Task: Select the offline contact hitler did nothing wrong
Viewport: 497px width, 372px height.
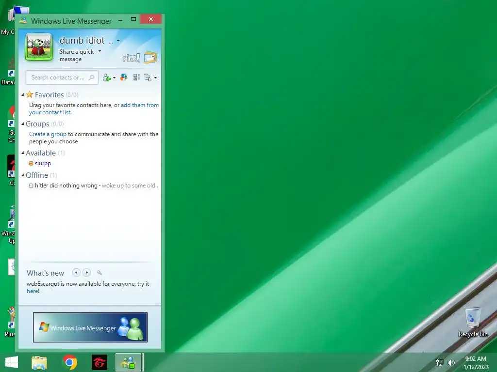Action: [x=66, y=186]
